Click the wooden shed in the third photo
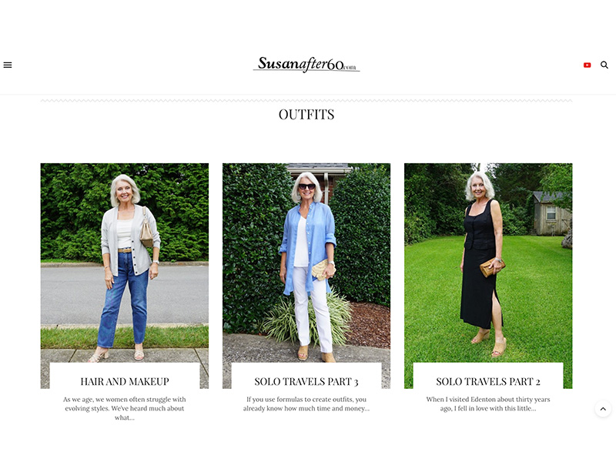This screenshot has height=462, width=616. [551, 213]
